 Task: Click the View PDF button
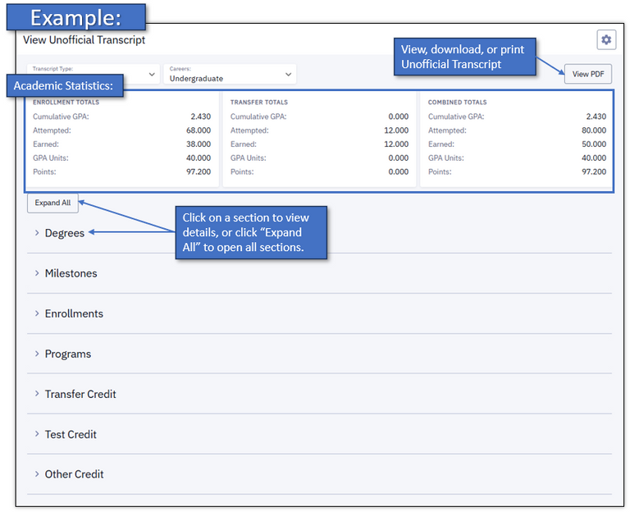pos(588,74)
